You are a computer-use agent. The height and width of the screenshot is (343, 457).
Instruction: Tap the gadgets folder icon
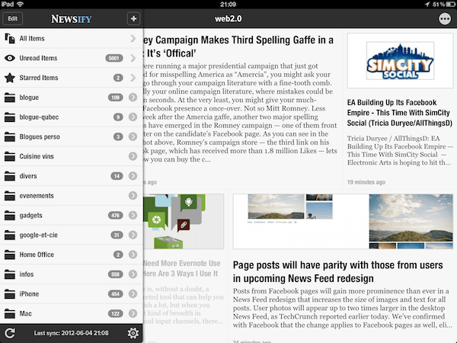10,215
